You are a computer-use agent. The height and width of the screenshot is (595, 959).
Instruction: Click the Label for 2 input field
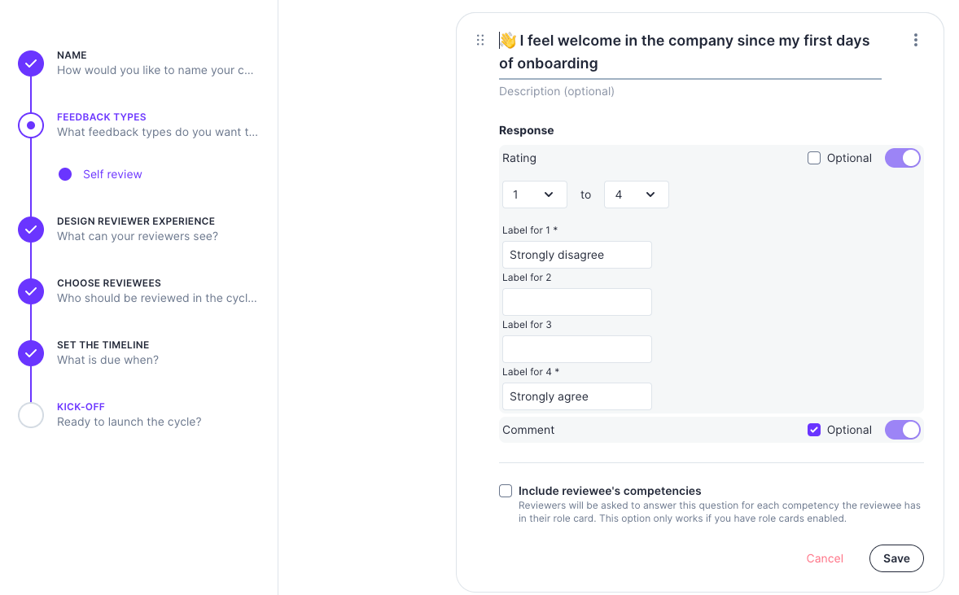pyautogui.click(x=576, y=302)
